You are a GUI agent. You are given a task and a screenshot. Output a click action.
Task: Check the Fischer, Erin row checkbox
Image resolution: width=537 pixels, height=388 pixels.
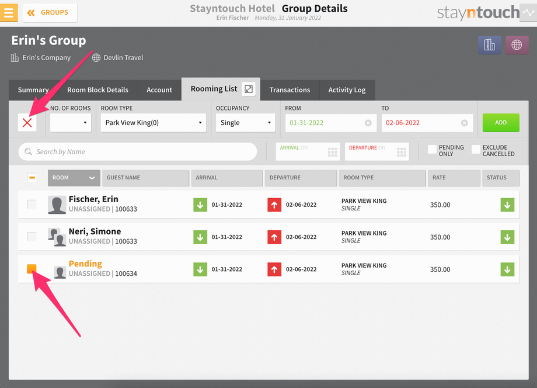pos(32,205)
